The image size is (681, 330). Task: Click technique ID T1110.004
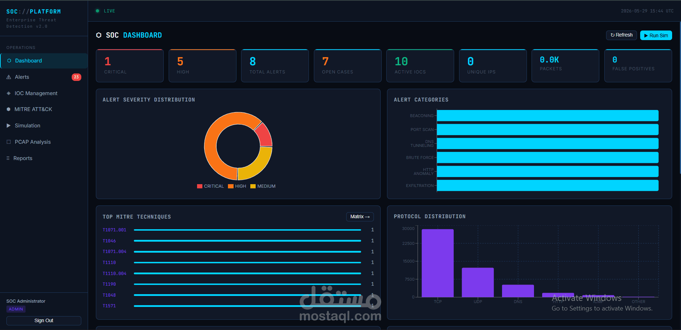click(x=114, y=274)
